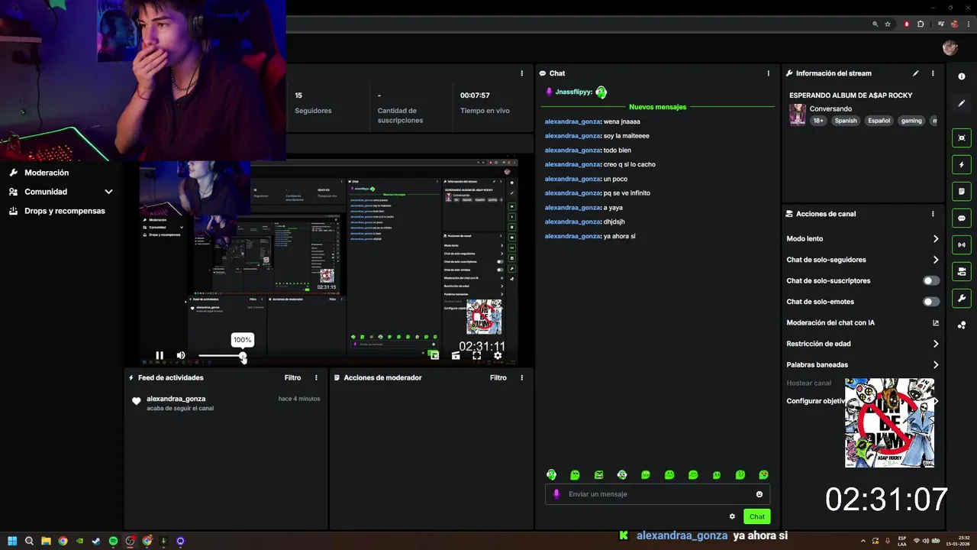The image size is (977, 550).
Task: Click Conversando category thumbnail
Action: 798,115
